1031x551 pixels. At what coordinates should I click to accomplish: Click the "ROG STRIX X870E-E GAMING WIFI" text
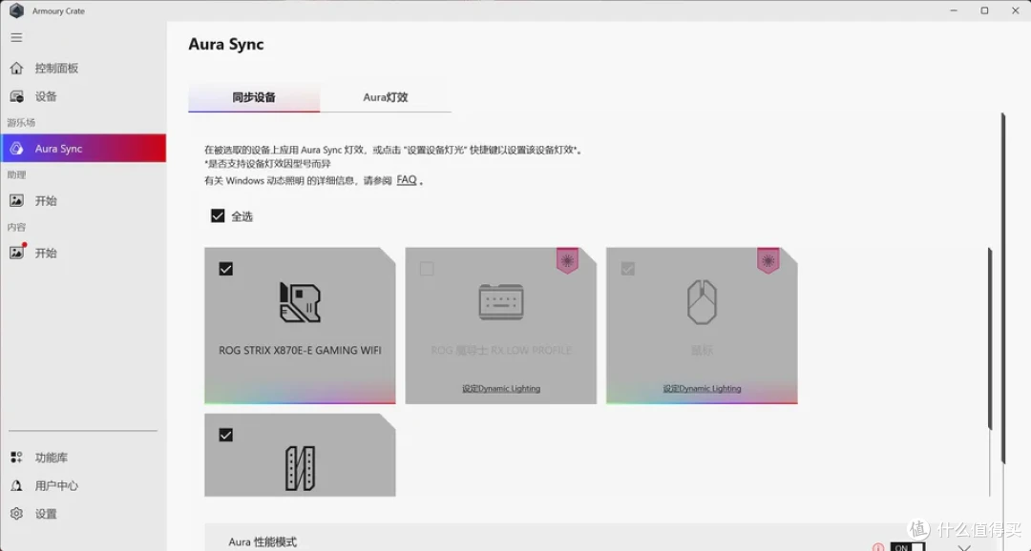coord(300,350)
